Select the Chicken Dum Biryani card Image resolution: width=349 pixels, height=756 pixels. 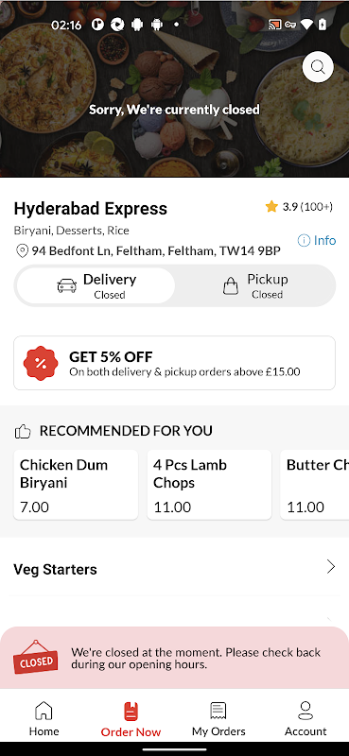[x=76, y=485]
